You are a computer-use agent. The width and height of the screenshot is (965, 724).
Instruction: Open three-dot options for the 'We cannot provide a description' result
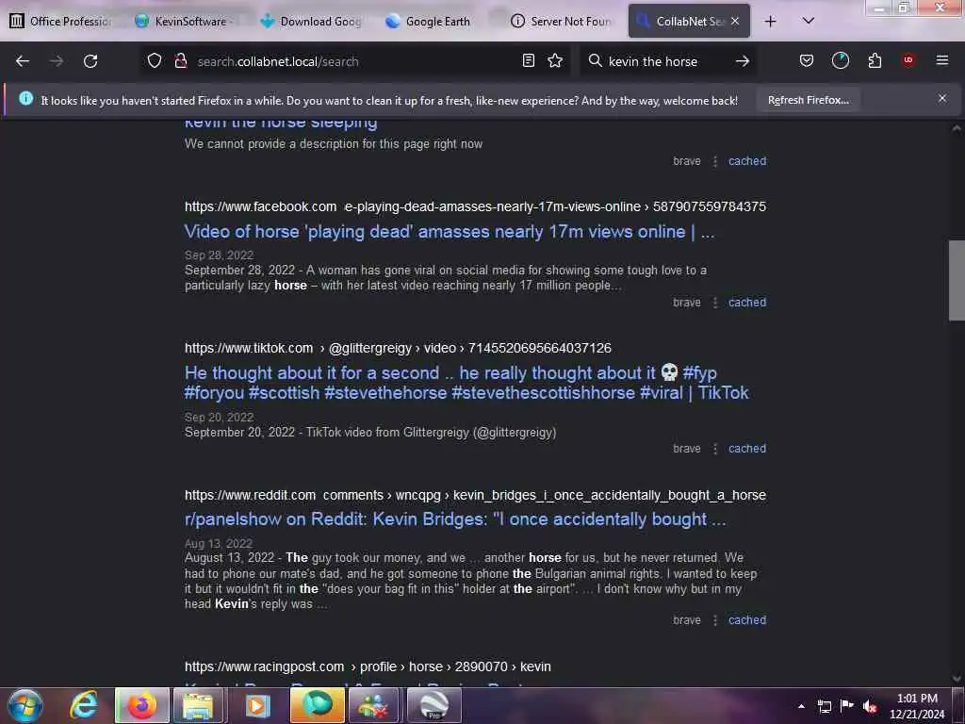coord(714,160)
